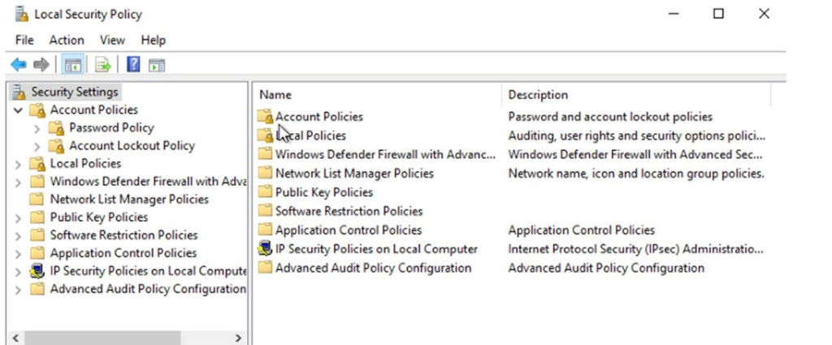Maximize the Local Security Policy window
Screen dimensions: 832x345
(718, 14)
